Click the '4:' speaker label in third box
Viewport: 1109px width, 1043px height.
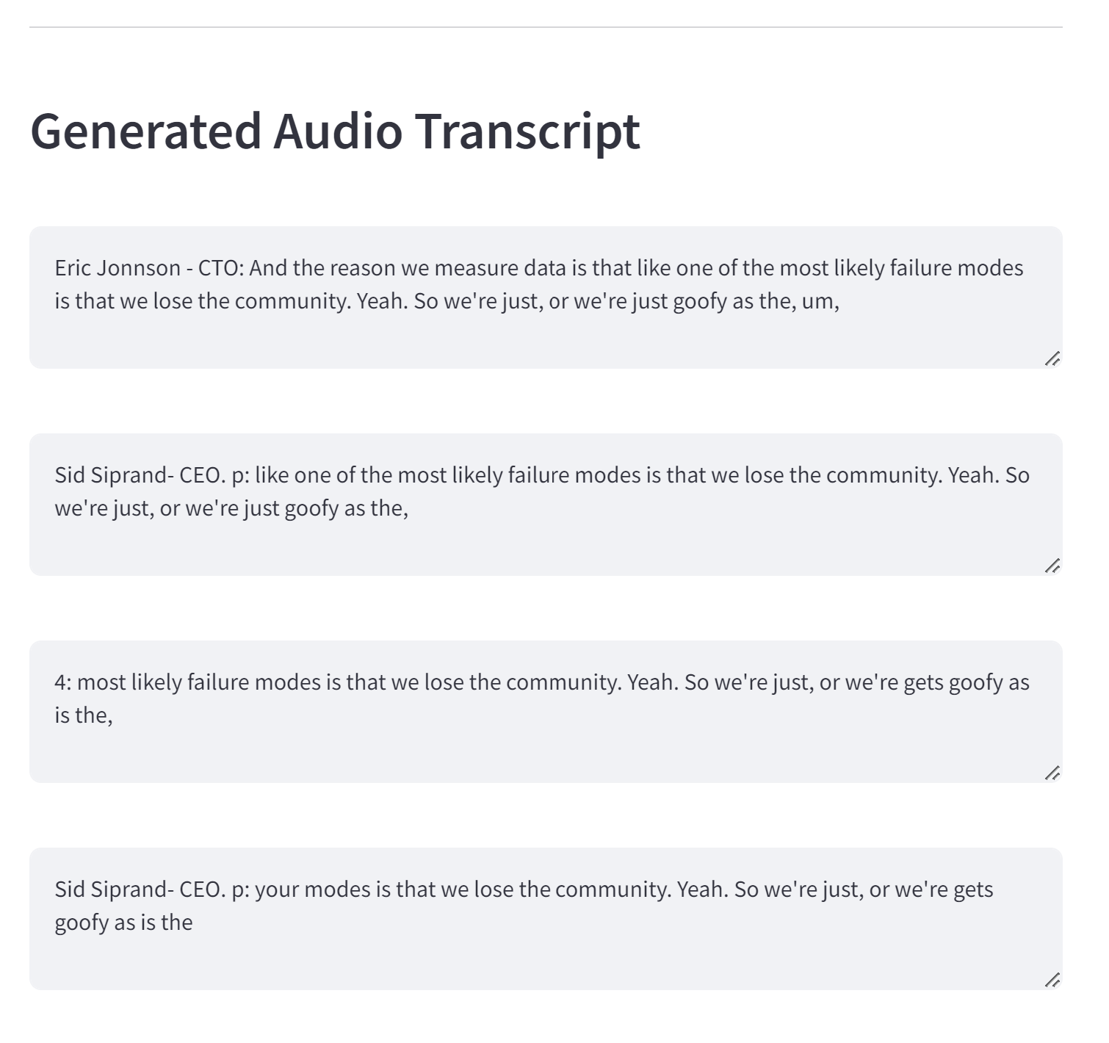62,682
